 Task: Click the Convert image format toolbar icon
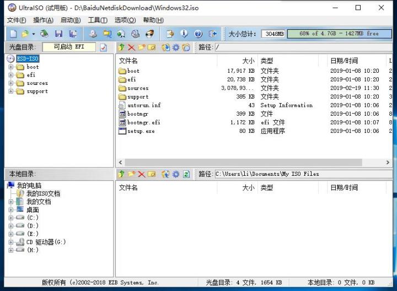(x=108, y=34)
